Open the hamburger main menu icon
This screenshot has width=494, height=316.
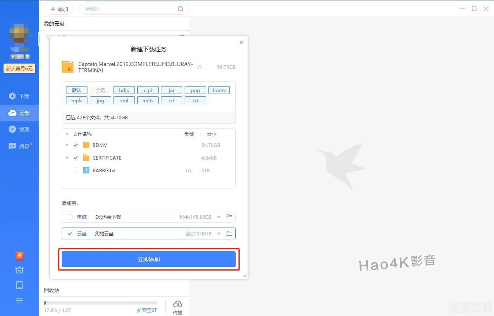coord(19,301)
